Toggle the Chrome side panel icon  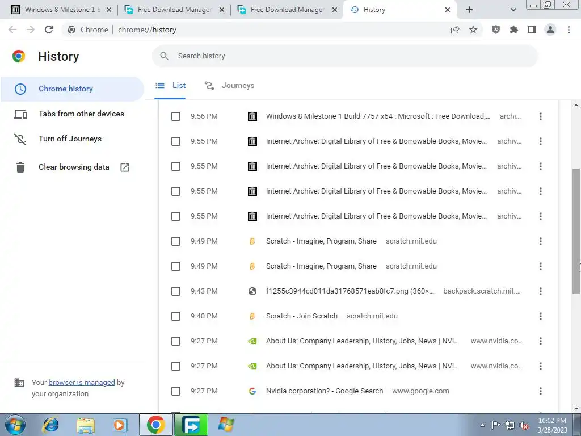click(532, 30)
